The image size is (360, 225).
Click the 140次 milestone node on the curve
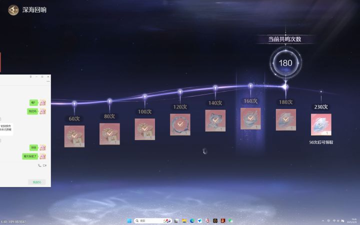pos(215,87)
